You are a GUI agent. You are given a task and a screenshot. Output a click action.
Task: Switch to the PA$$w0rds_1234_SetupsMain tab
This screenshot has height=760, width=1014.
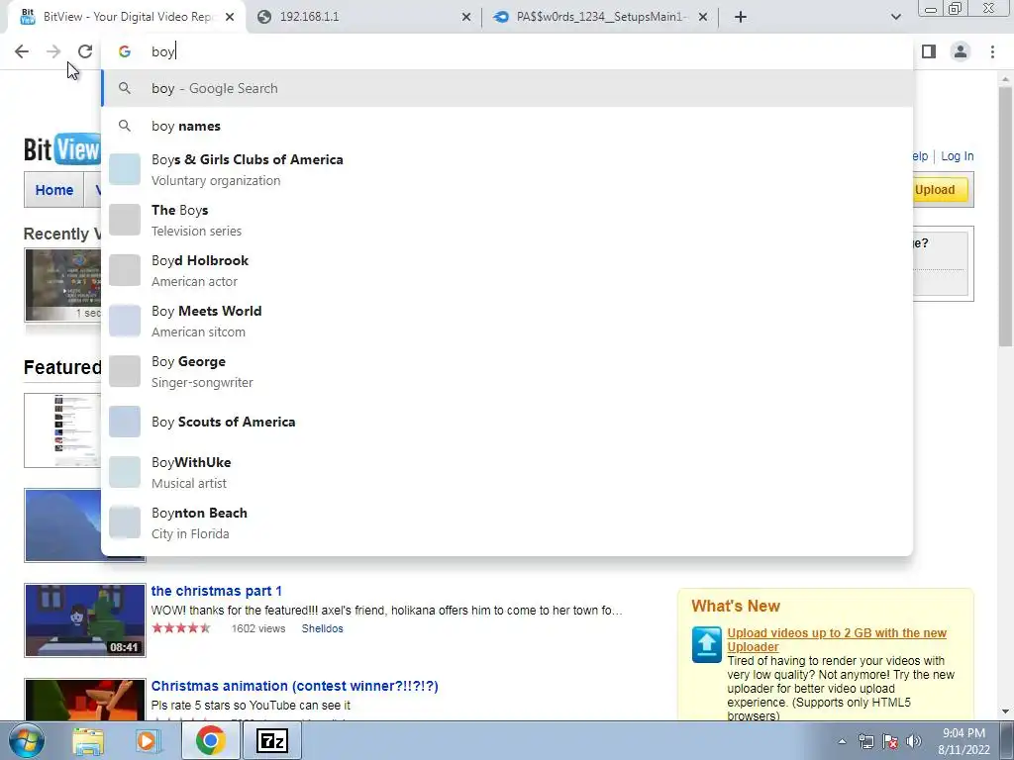point(600,17)
